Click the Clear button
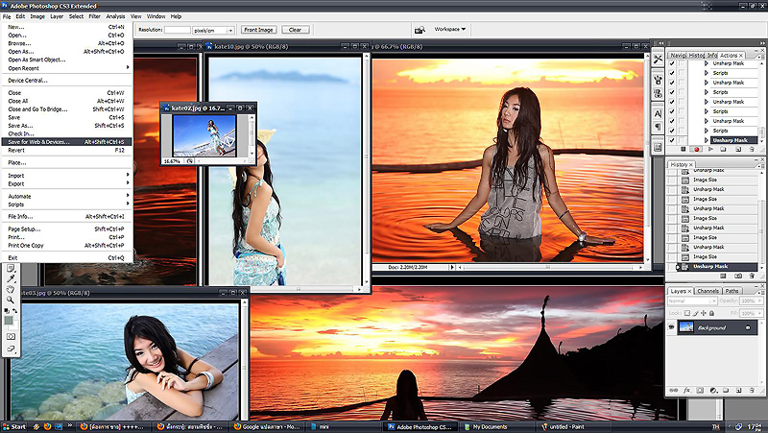Image resolution: width=768 pixels, height=433 pixels. pos(295,30)
